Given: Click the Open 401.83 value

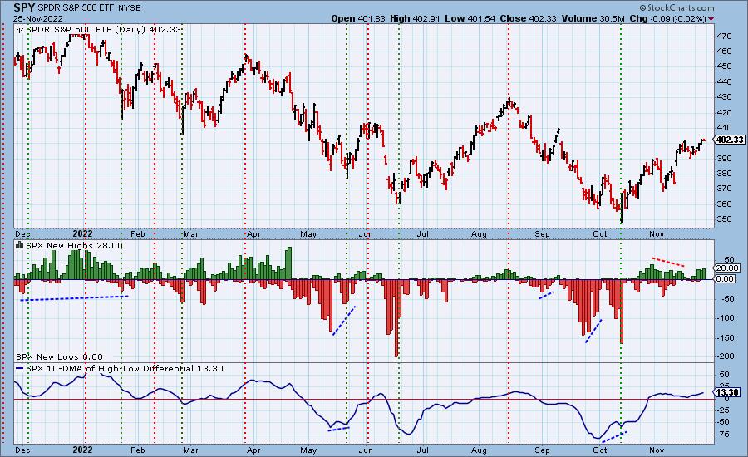Looking at the screenshot, I should coord(358,18).
